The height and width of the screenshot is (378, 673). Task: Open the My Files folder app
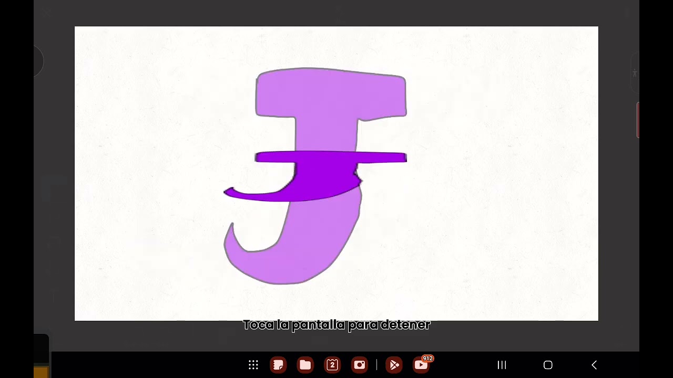(x=305, y=365)
